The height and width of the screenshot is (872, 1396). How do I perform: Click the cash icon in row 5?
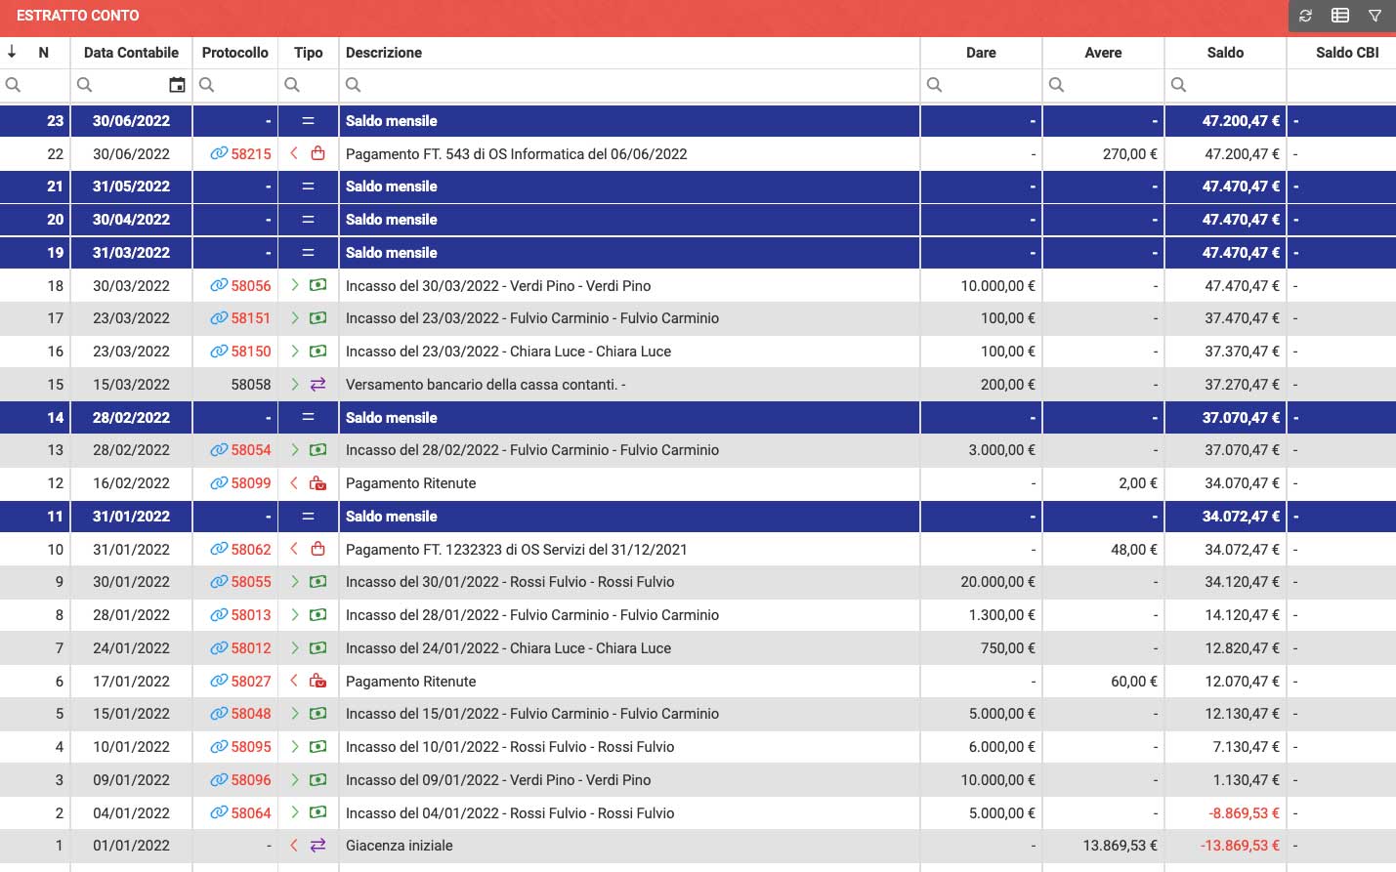(x=317, y=714)
